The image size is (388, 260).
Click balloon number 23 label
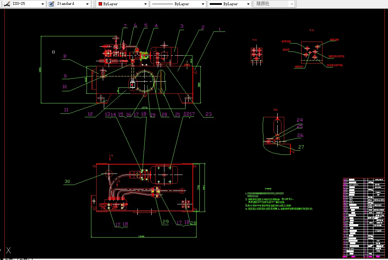point(209,114)
